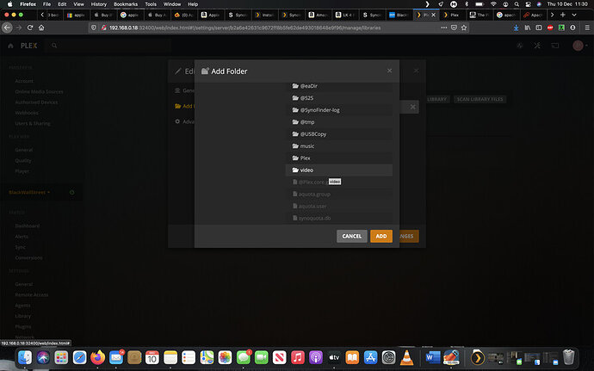Viewport: 594px width, 371px height.
Task: Open Authorized Devices settings
Action: point(36,102)
